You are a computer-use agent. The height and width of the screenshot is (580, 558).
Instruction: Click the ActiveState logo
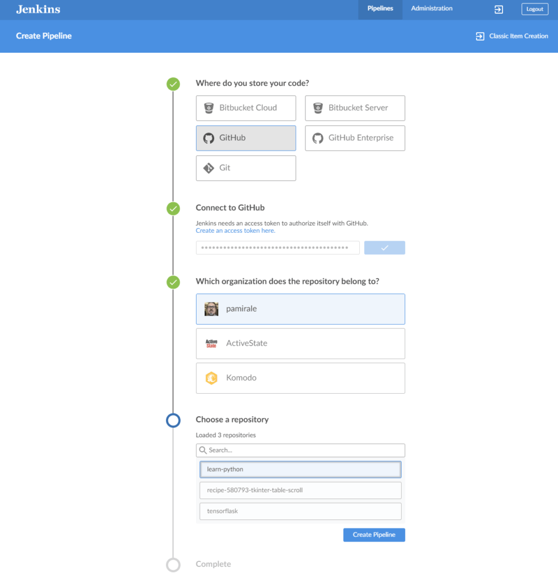(211, 343)
